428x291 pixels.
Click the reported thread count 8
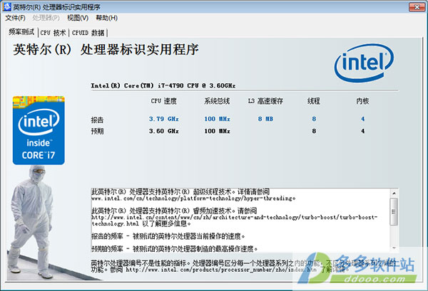click(x=314, y=119)
